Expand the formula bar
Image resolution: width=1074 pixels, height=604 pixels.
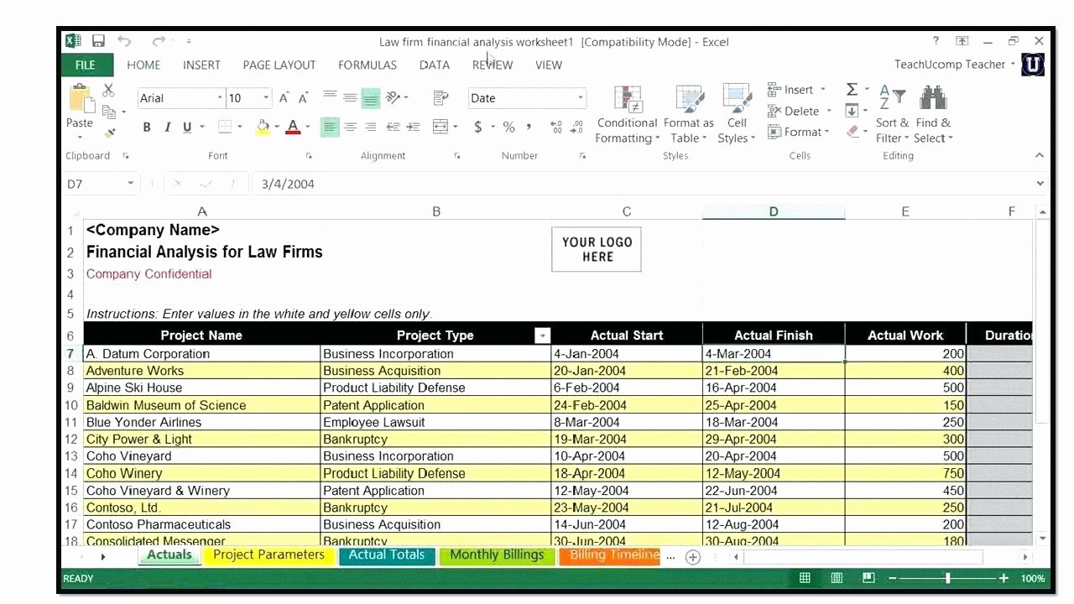click(x=1040, y=183)
